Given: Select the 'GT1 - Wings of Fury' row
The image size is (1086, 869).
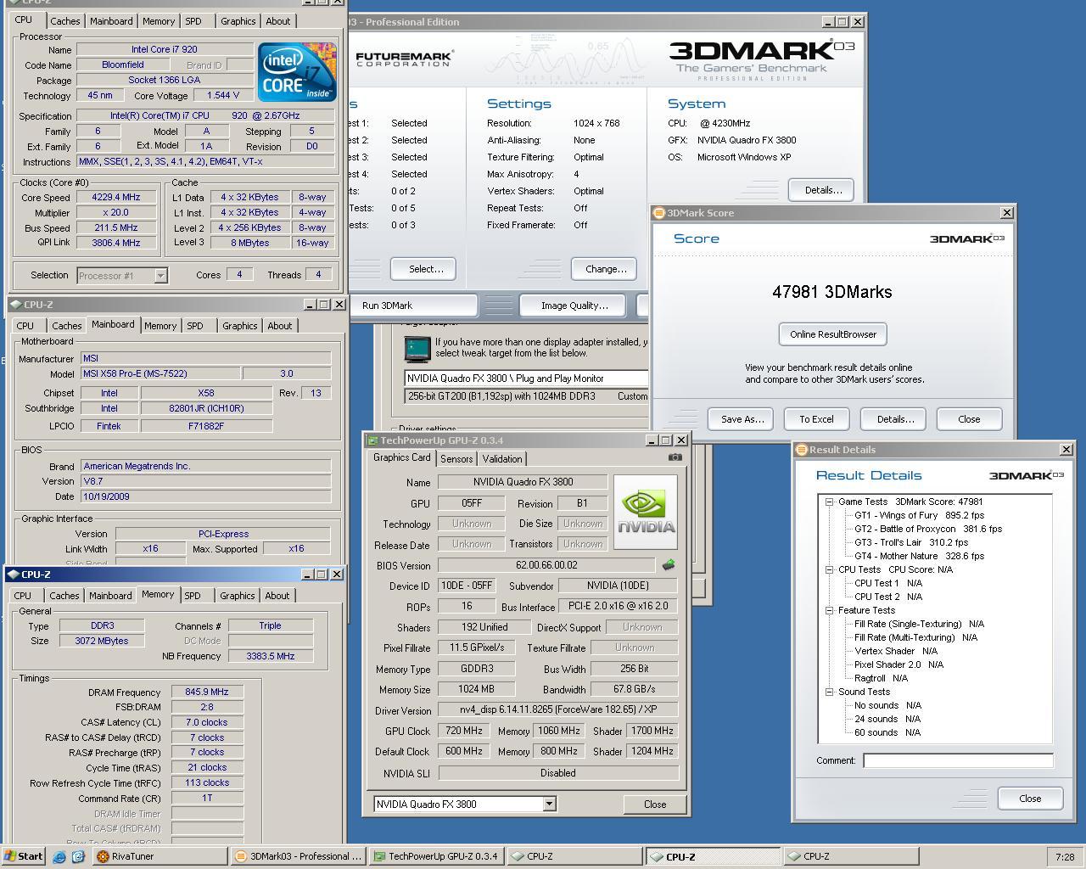Looking at the screenshot, I should click(x=919, y=515).
